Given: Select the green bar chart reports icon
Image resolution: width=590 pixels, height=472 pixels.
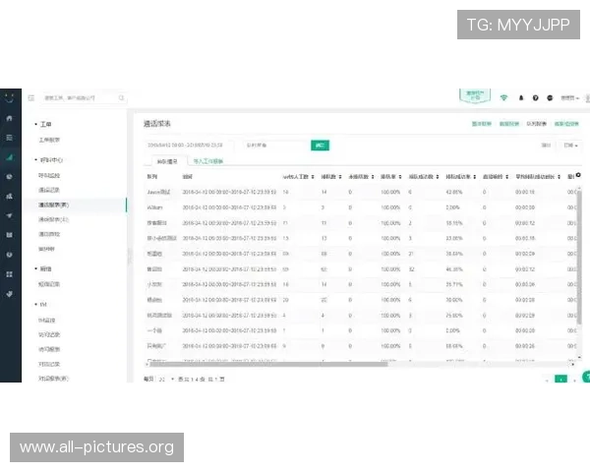Looking at the screenshot, I should pyautogui.click(x=10, y=157).
